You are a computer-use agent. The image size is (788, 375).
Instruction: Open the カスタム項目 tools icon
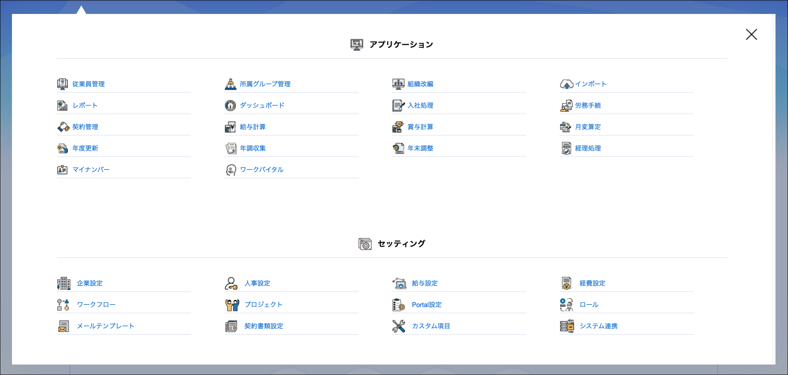(x=398, y=326)
